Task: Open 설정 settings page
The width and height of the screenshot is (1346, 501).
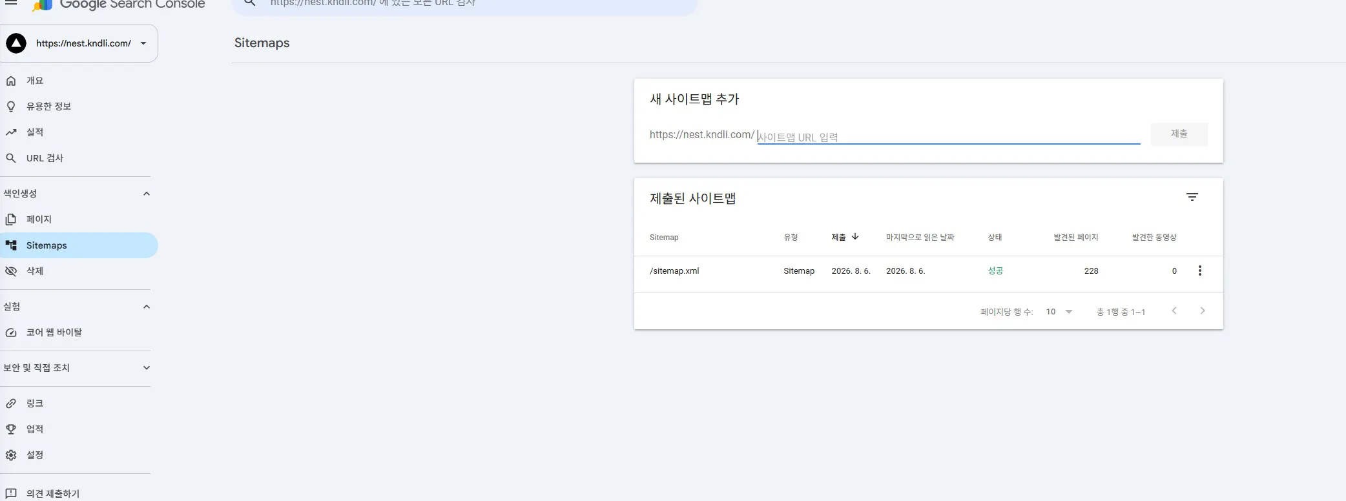Action: coord(79,455)
